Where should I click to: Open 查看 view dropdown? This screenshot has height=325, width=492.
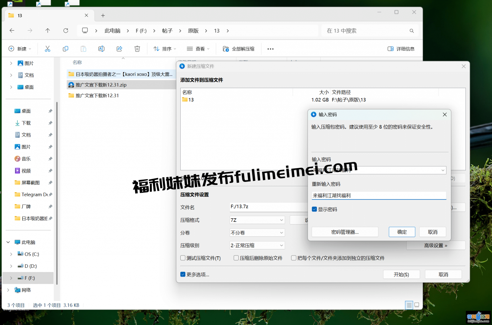click(198, 49)
